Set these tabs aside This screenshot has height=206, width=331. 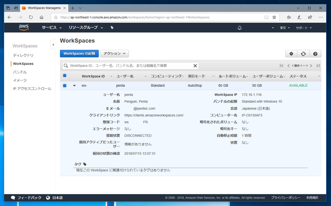[x=16, y=8]
